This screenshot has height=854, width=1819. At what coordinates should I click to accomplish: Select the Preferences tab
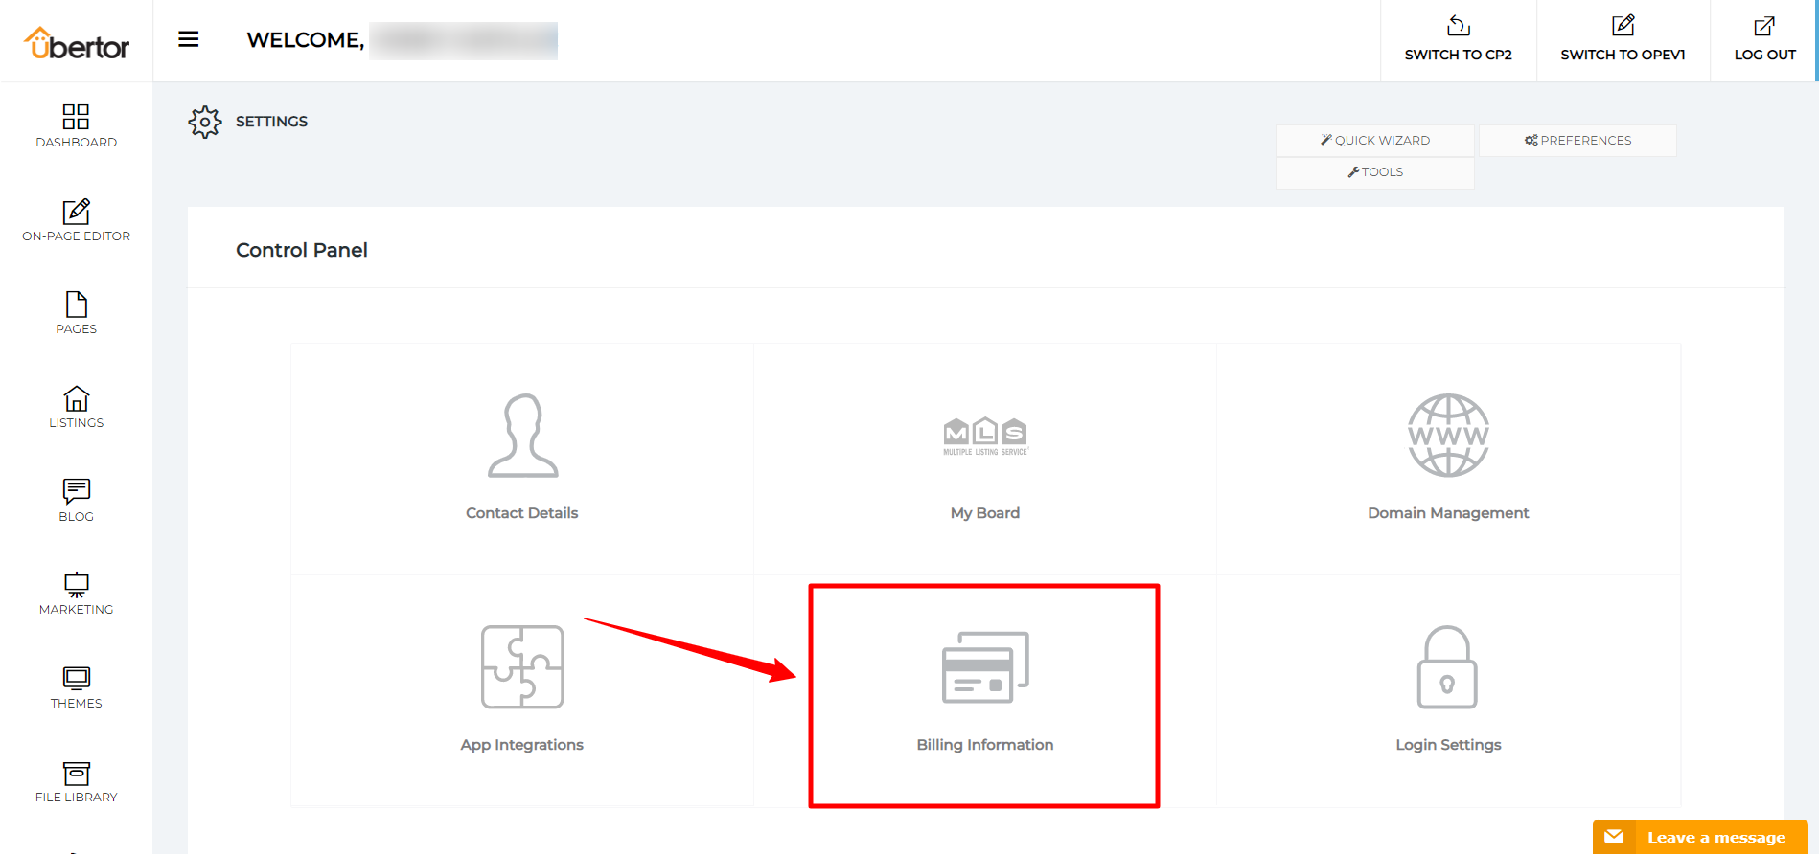click(x=1577, y=141)
